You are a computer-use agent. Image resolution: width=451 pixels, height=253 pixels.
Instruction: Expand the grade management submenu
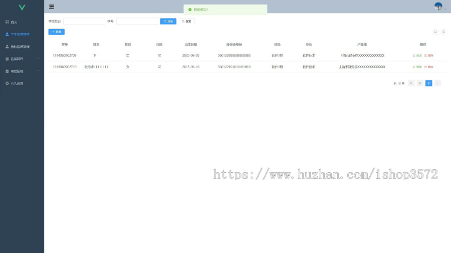[x=22, y=71]
